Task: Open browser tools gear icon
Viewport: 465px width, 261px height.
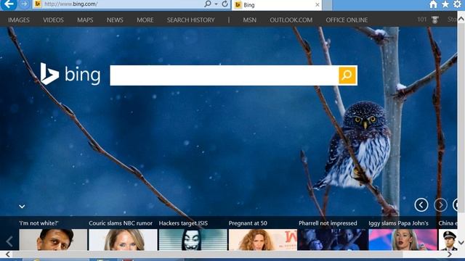Action: click(458, 4)
